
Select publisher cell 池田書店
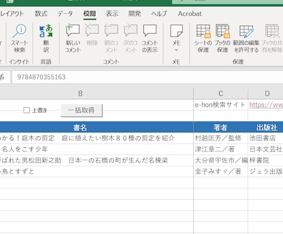click(x=266, y=138)
